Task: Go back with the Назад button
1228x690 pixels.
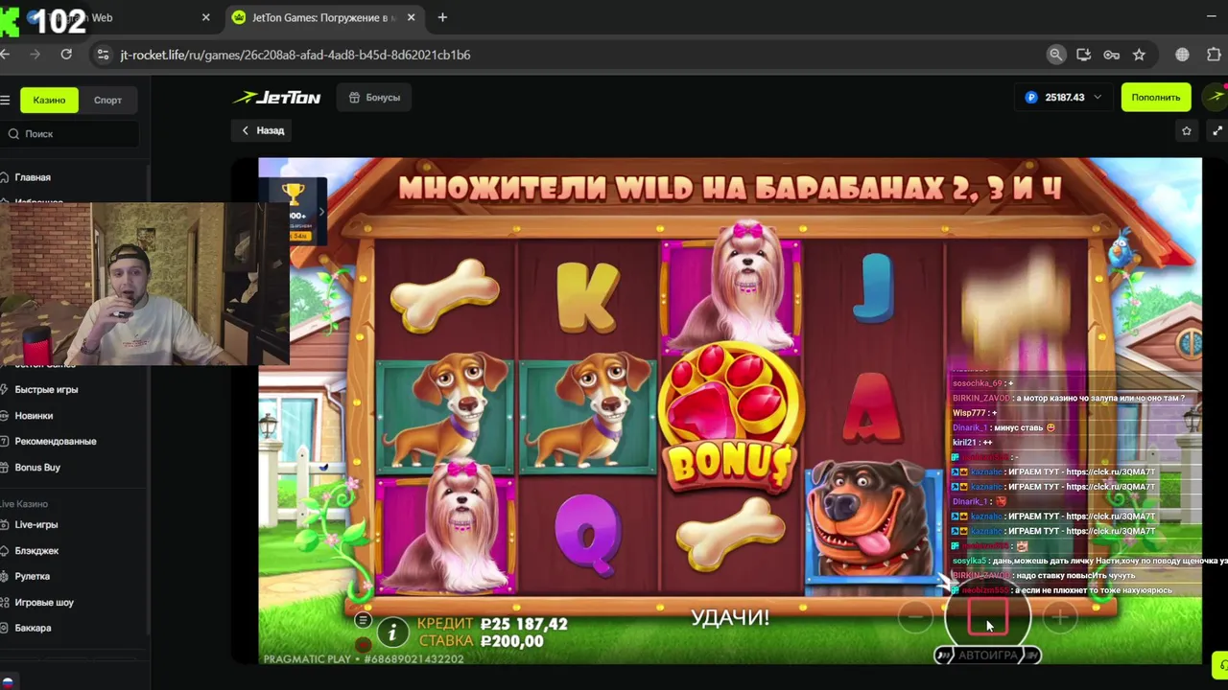Action: click(263, 130)
